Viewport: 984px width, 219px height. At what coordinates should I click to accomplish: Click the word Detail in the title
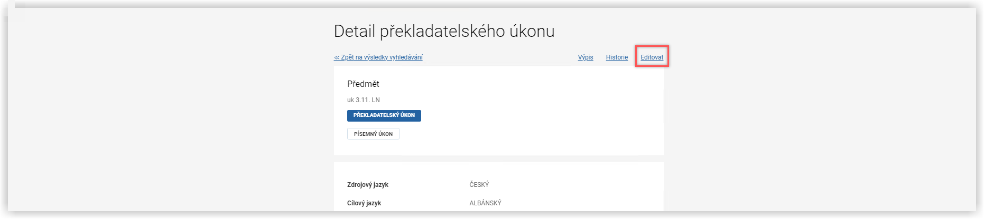(x=355, y=31)
